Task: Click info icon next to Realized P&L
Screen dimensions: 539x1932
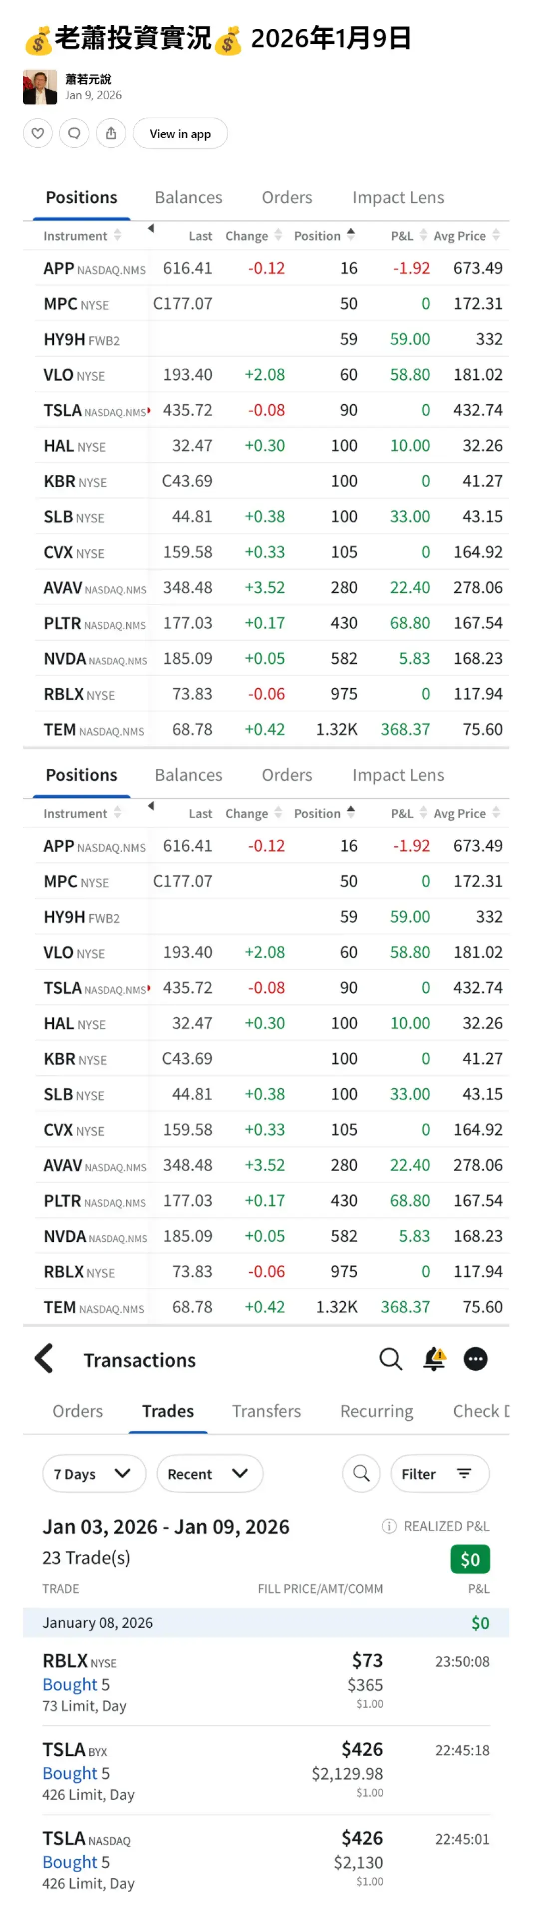Action: tap(388, 1526)
